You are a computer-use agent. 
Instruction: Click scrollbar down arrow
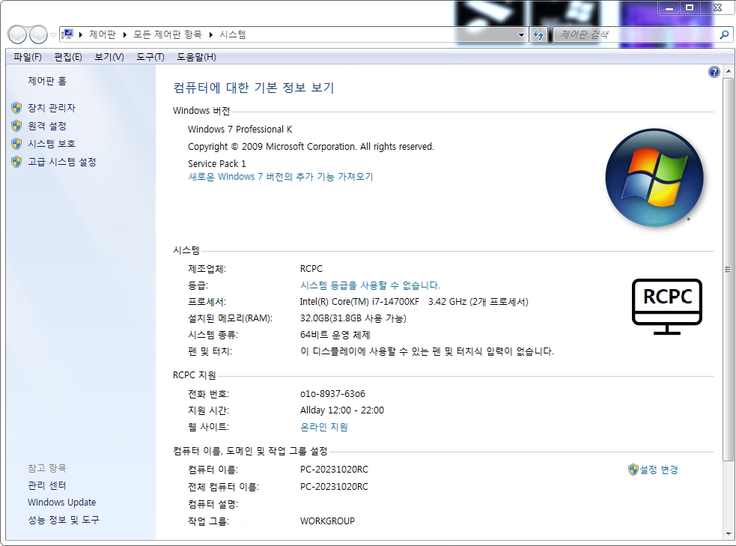coord(728,534)
